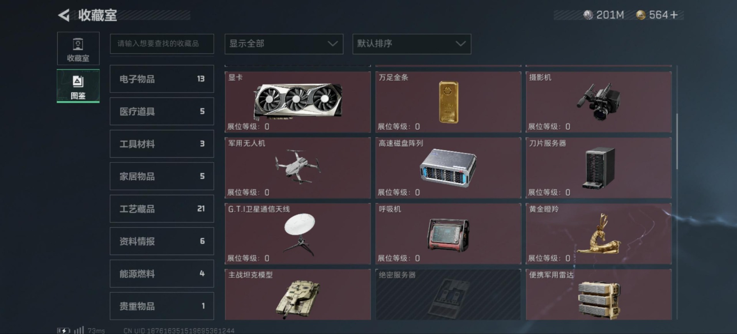Click the item list vertical scrollbar
The width and height of the screenshot is (737, 334).
click(677, 141)
